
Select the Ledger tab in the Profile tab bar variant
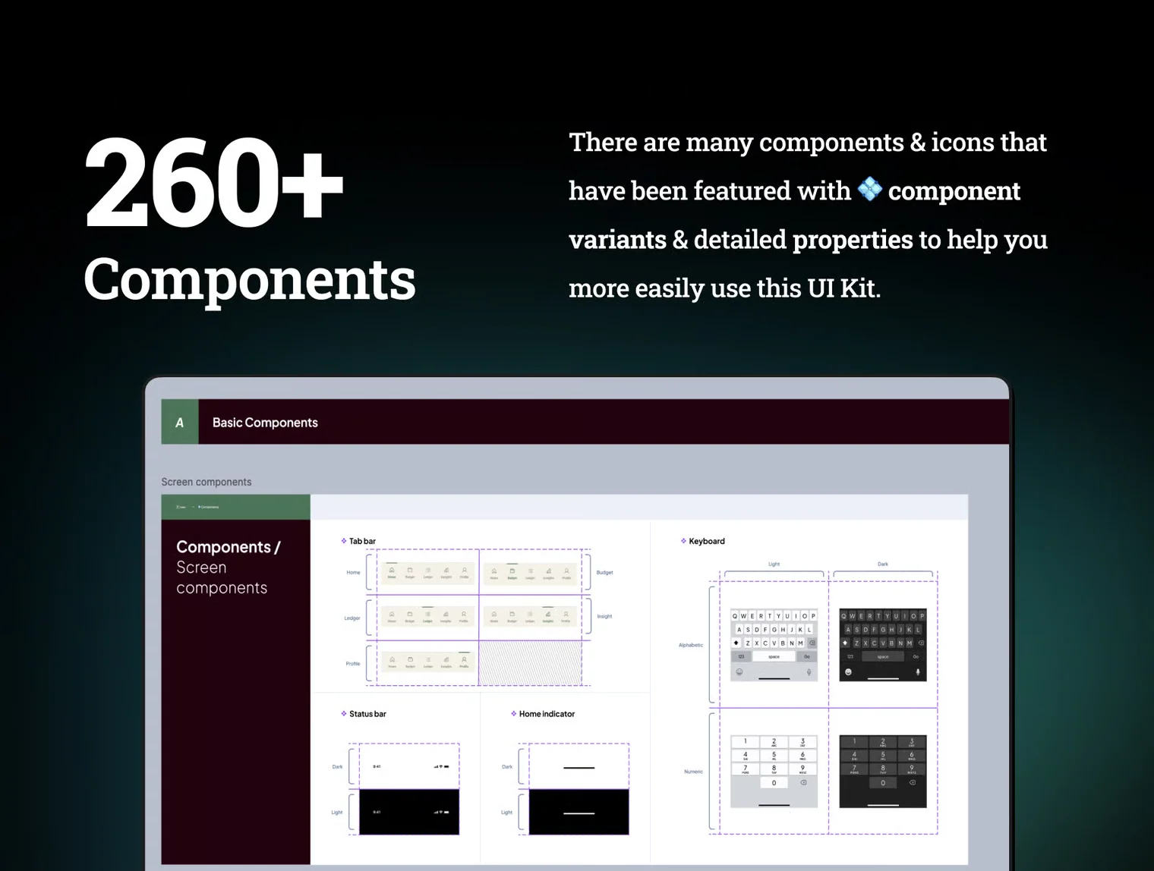click(428, 662)
